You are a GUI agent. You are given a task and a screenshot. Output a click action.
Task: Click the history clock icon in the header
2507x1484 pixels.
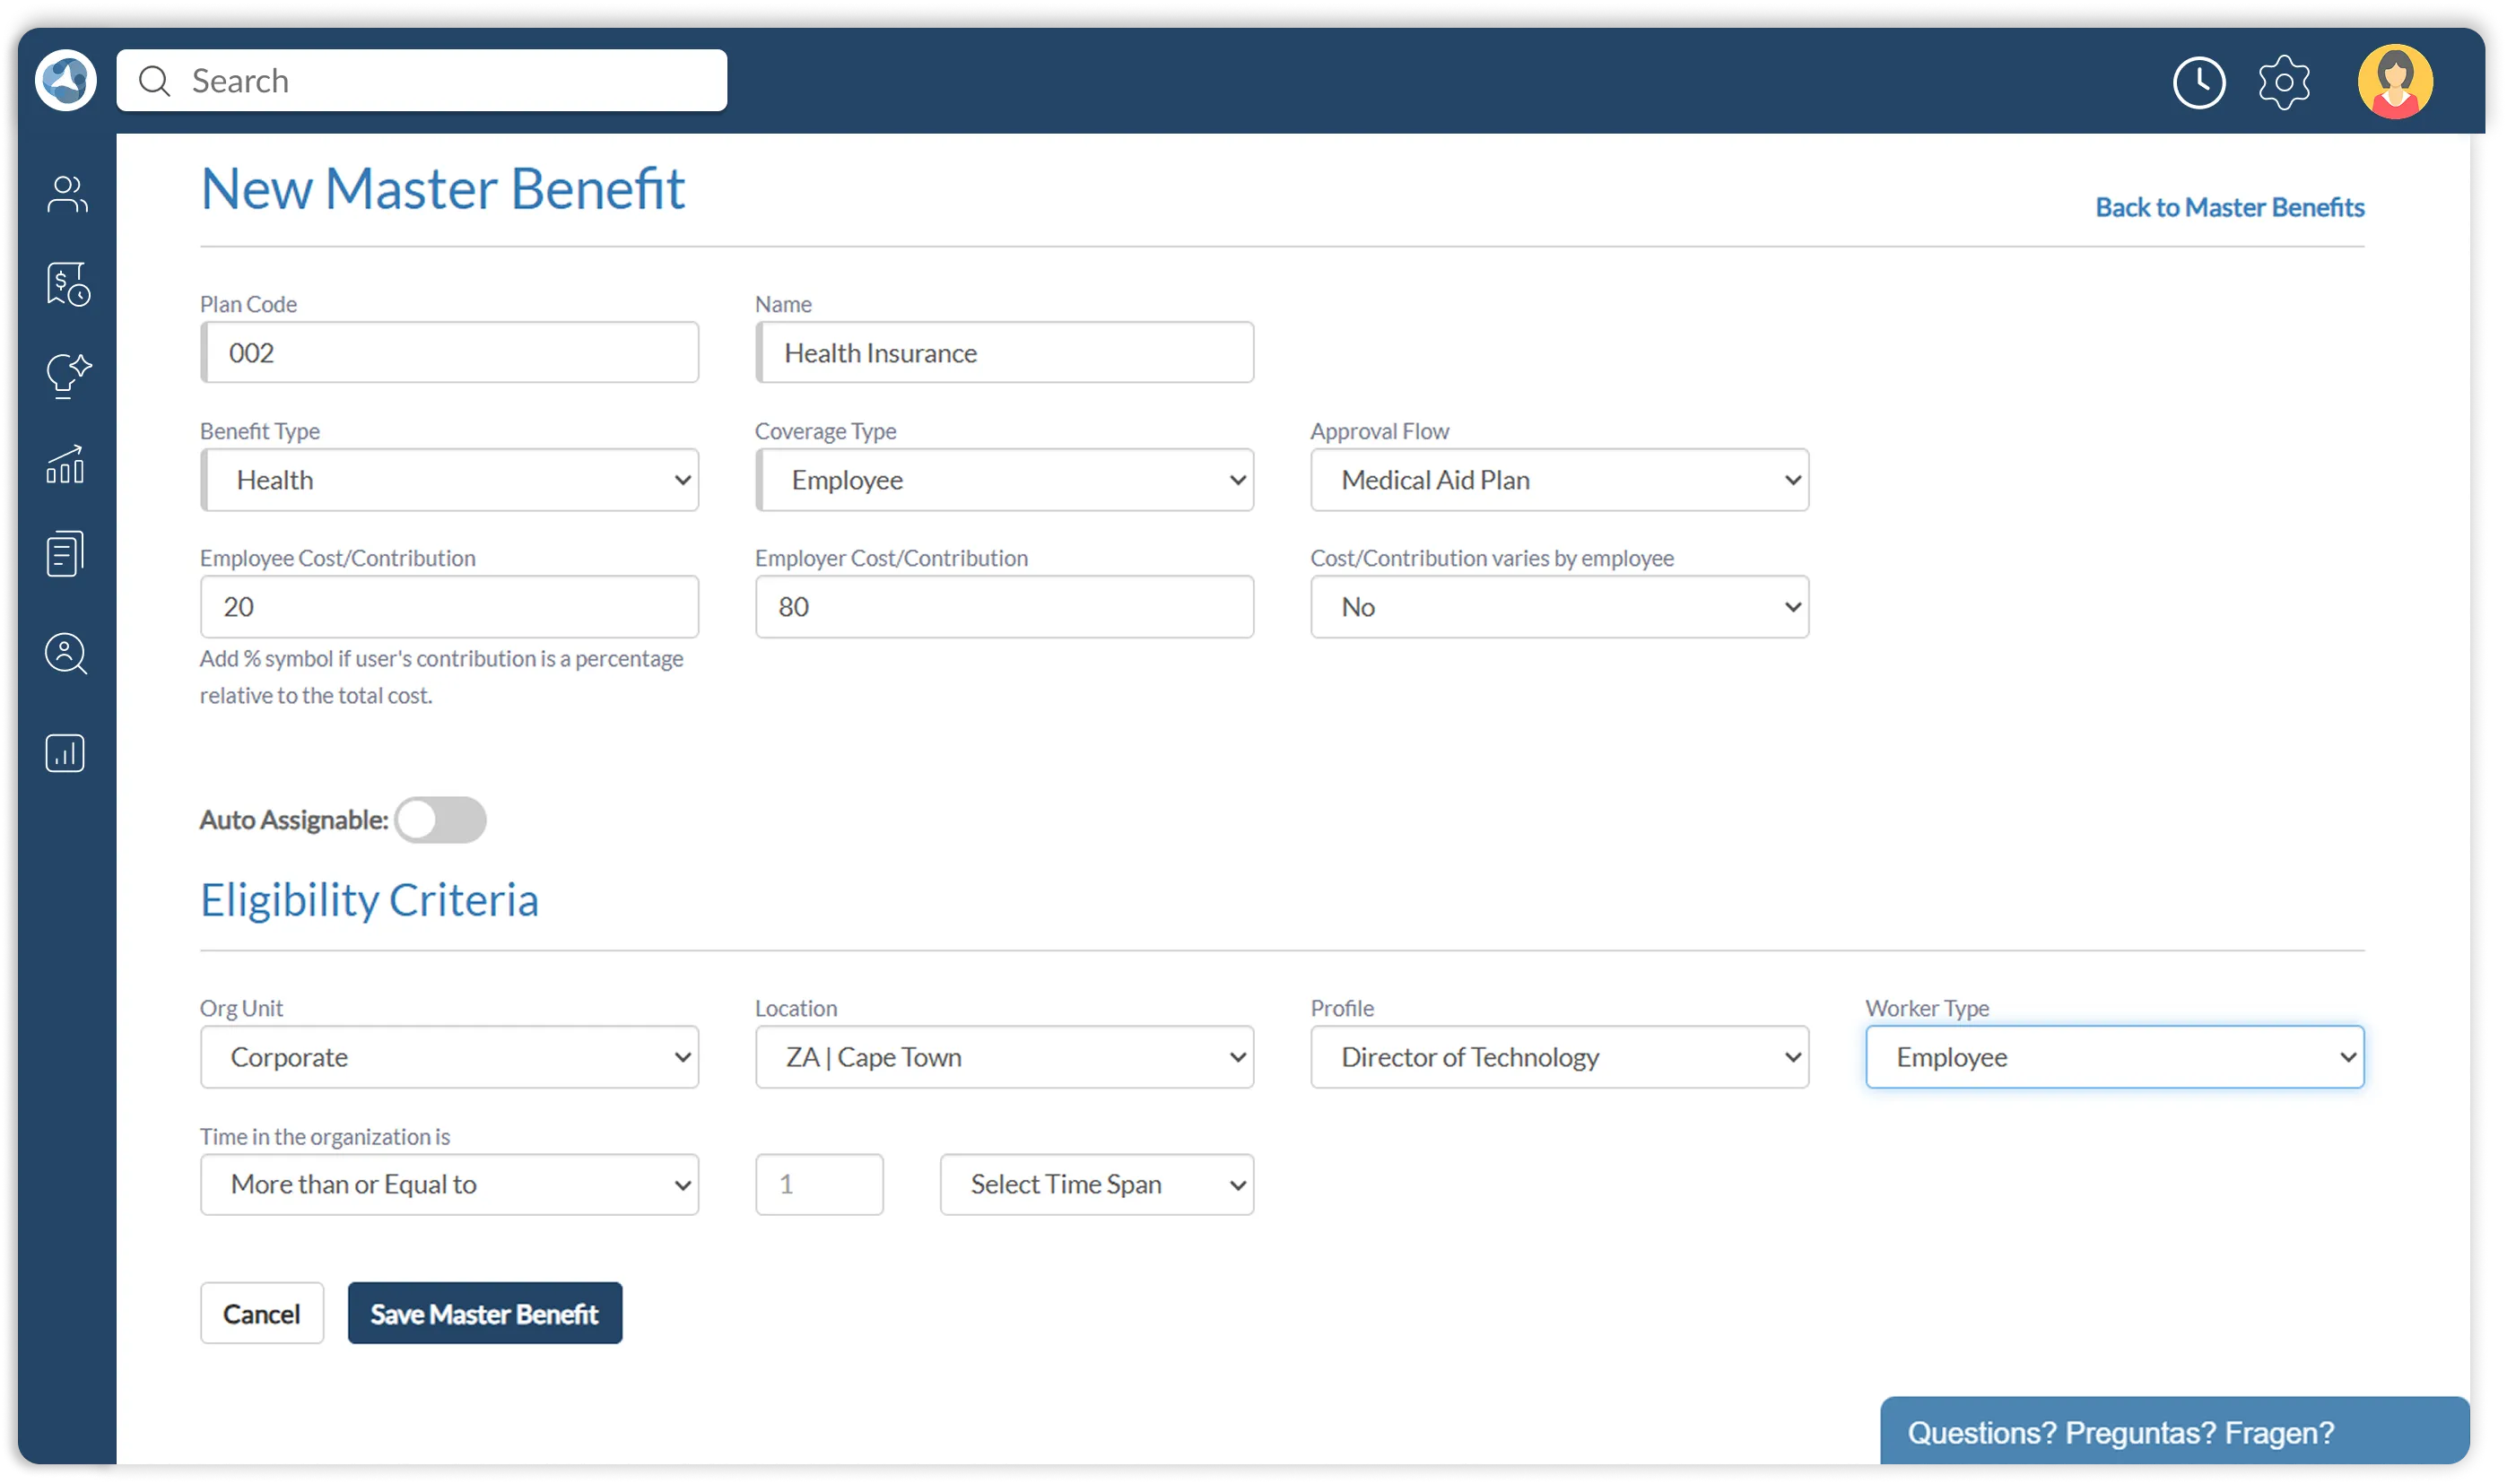click(x=2198, y=82)
